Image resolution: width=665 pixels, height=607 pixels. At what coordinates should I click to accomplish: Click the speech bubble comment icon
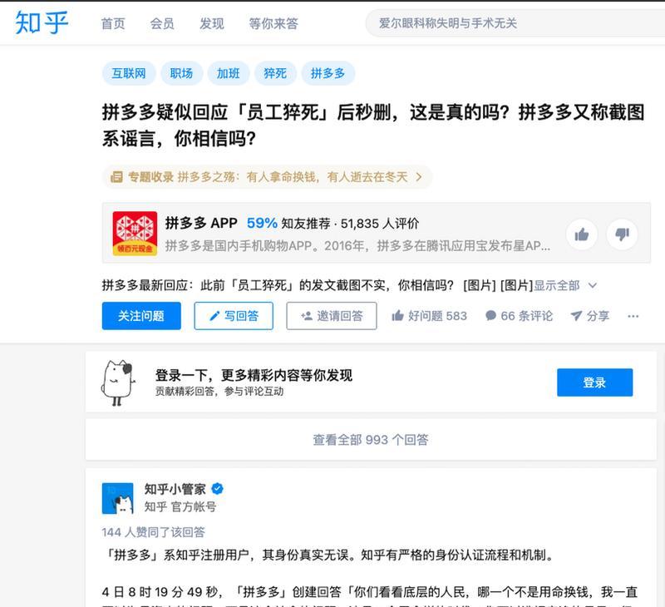pyautogui.click(x=490, y=316)
